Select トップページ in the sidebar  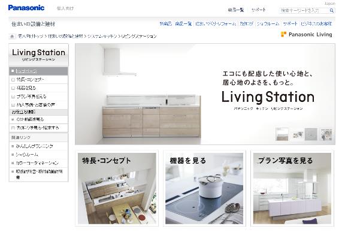coord(38,71)
